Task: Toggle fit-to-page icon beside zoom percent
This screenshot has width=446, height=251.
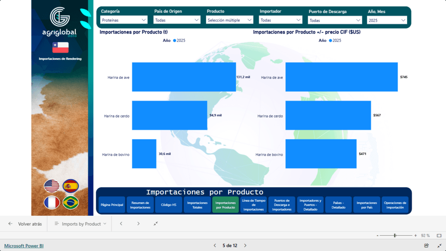Action: pyautogui.click(x=439, y=235)
